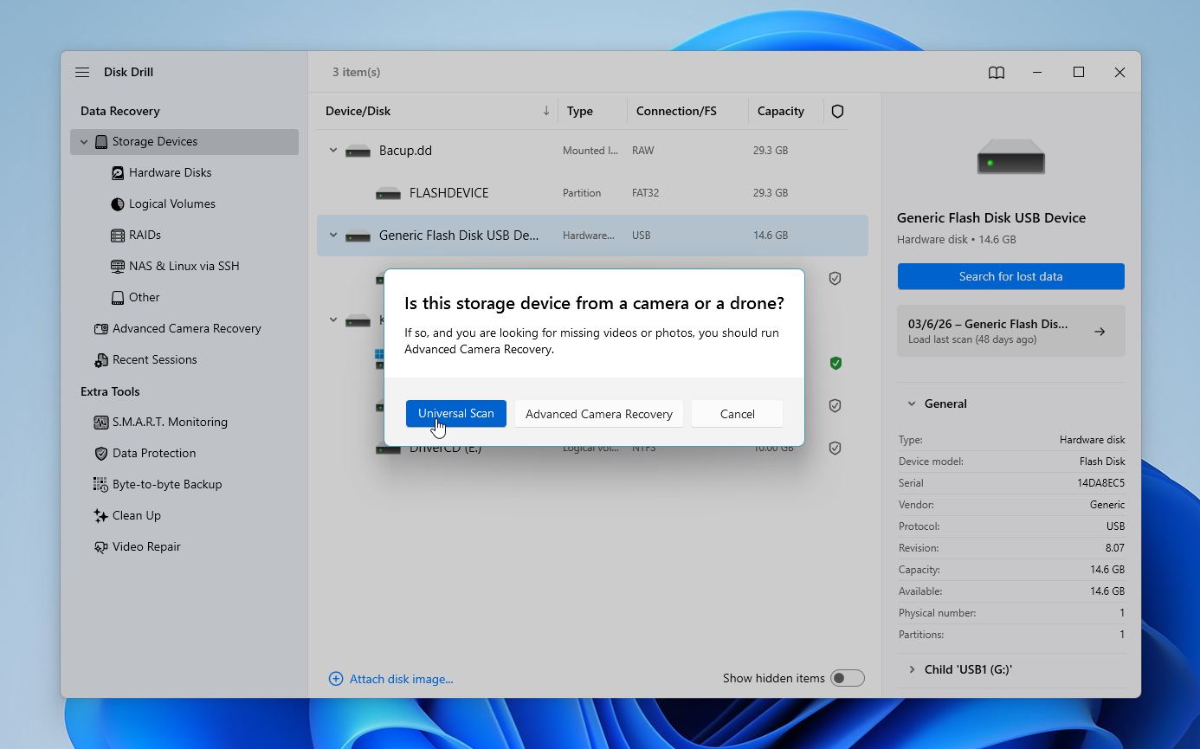Choose Universal Scan in dialog

(456, 414)
